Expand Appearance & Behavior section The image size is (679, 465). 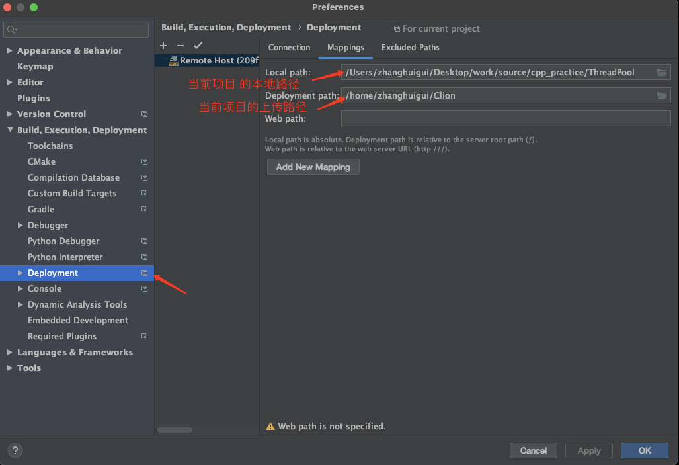pos(9,50)
